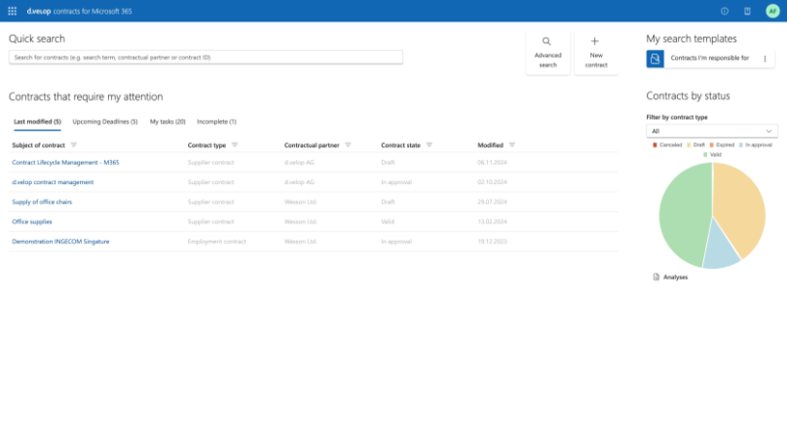Open the bookmark icon in top bar
Viewport: 787px width, 422px height.
click(x=747, y=11)
